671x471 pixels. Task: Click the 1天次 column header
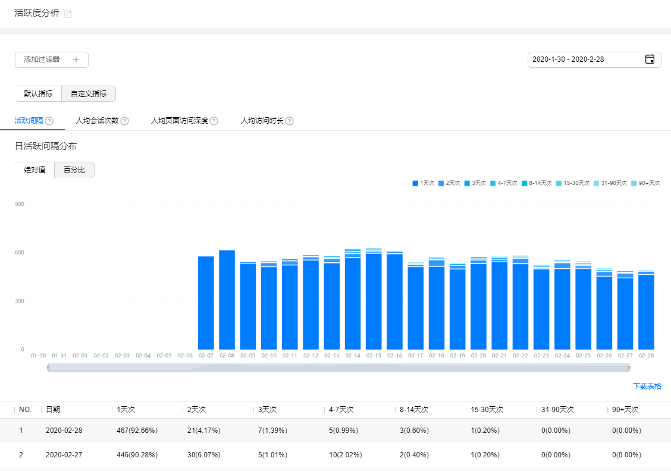(x=126, y=409)
